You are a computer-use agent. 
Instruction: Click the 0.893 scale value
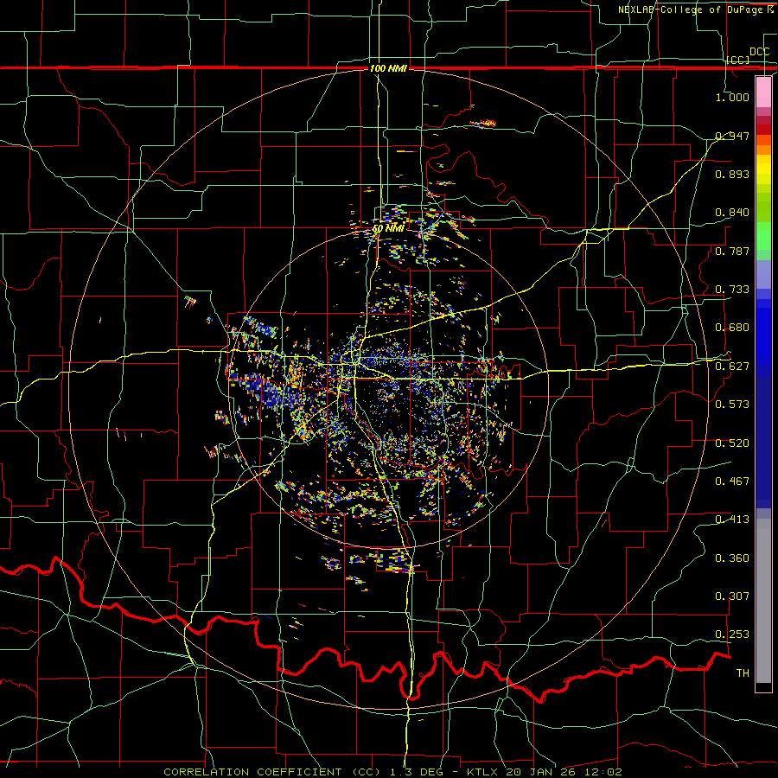tap(732, 174)
